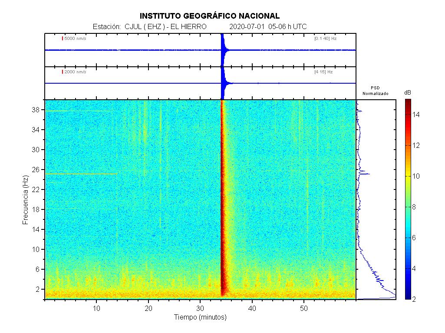This screenshot has height=333, width=445.
Task: Click the [0.1 40] Hz filter label
Action: tap(325, 38)
